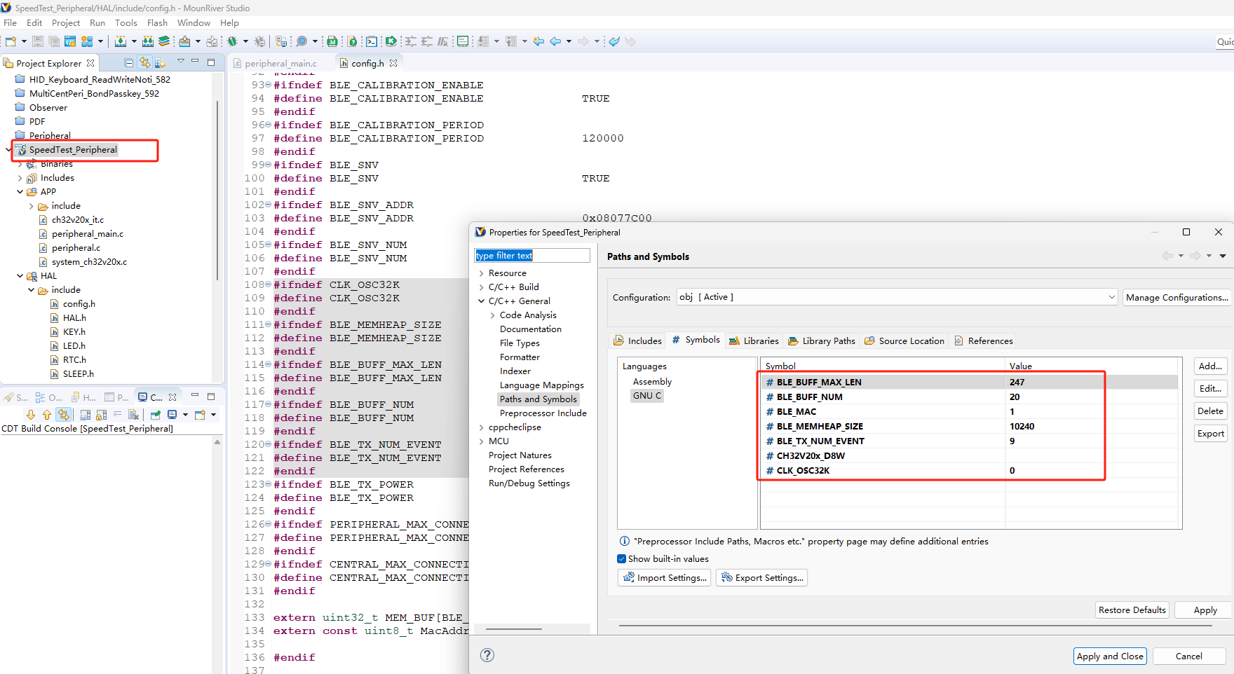Click the layers stack toolbar icon
Screen dimensions: 1234x674
164,41
